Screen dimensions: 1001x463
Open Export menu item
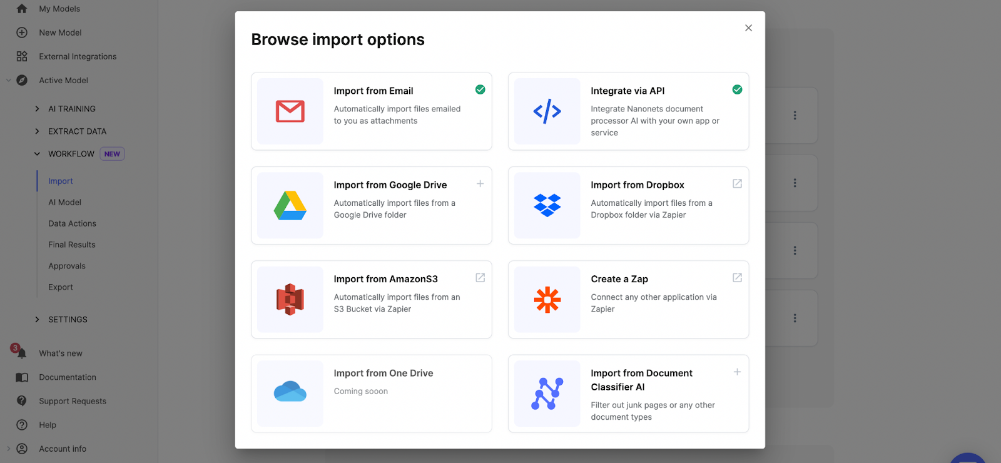(x=61, y=287)
